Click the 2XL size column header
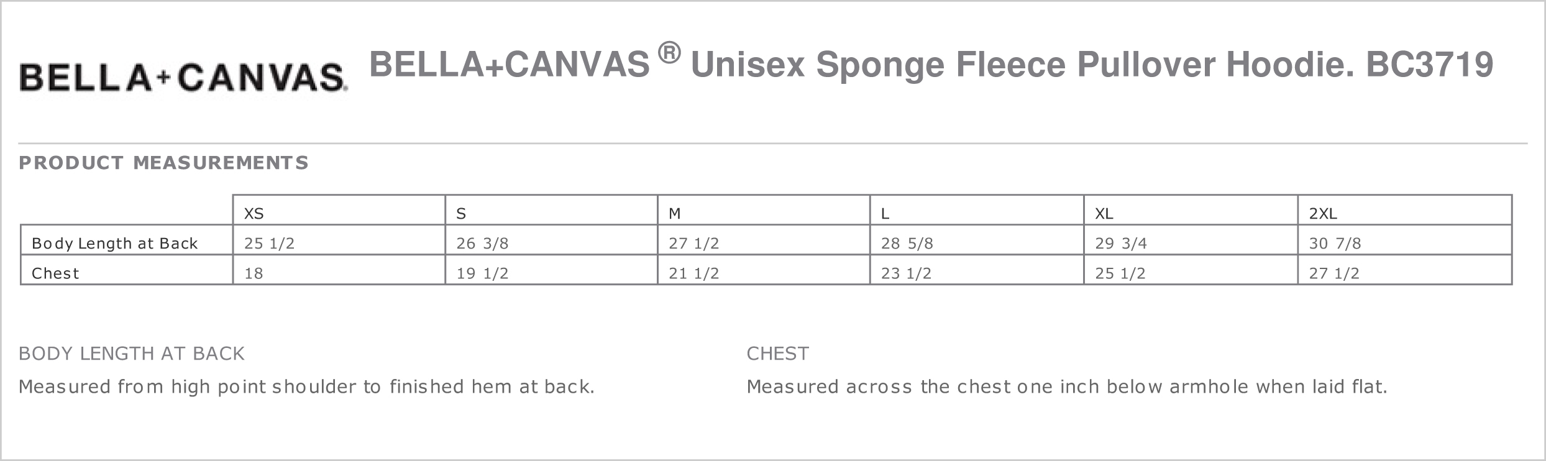 point(1405,210)
